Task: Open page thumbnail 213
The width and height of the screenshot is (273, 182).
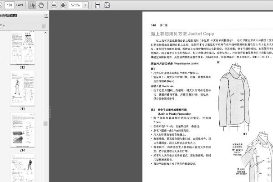Action: coord(22,89)
